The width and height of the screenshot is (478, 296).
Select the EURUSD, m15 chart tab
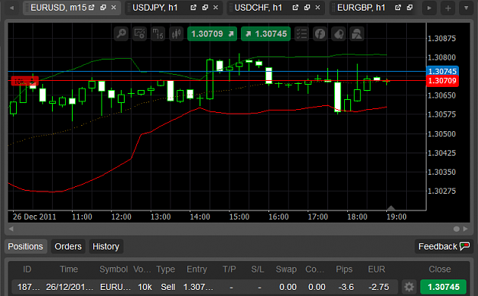[x=59, y=8]
